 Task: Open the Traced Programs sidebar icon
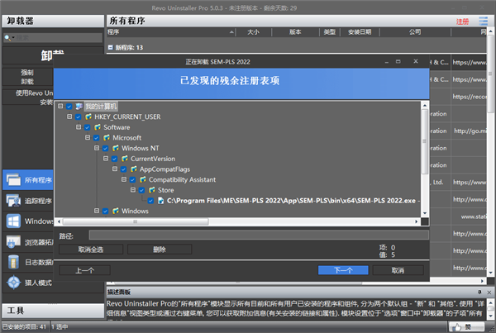coord(13,201)
